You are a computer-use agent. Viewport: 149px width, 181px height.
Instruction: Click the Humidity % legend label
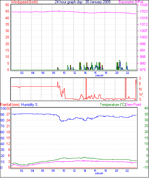29,105
